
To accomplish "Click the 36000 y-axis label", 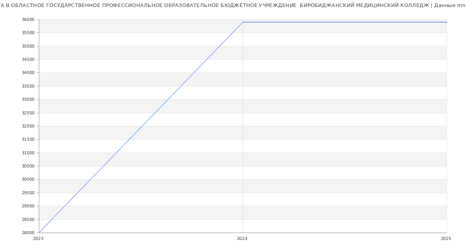I will 28,19.
